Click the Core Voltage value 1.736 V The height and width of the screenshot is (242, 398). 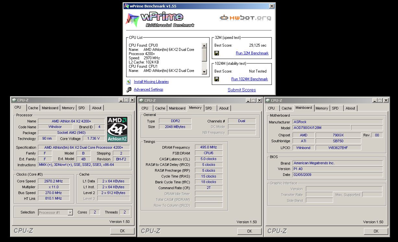pyautogui.click(x=94, y=138)
